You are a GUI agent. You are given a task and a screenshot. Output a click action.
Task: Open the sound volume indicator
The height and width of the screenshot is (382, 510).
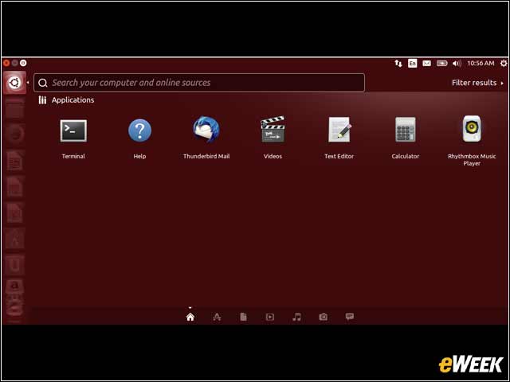pyautogui.click(x=457, y=64)
